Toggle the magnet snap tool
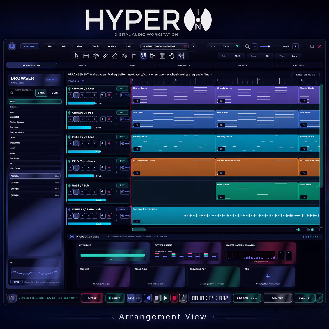Image resolution: width=329 pixels, height=329 pixels. click(x=143, y=56)
